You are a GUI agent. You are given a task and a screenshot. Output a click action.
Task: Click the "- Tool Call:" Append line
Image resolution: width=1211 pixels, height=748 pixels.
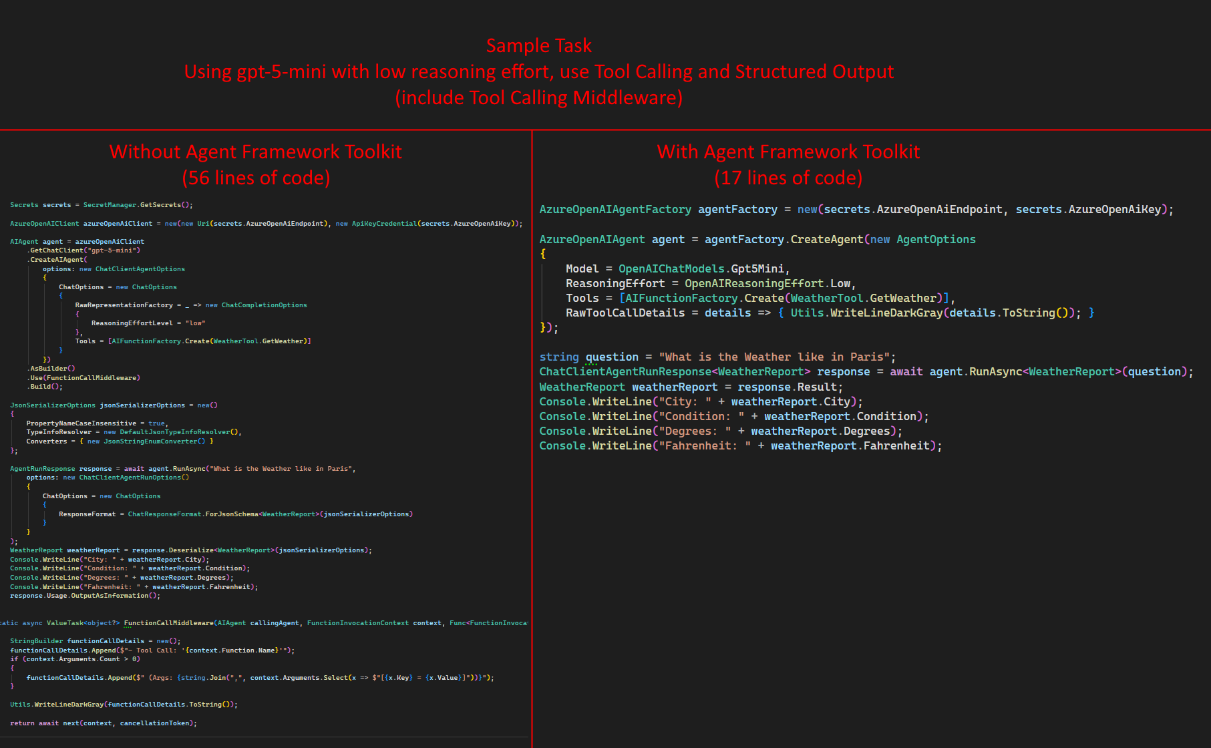click(152, 650)
